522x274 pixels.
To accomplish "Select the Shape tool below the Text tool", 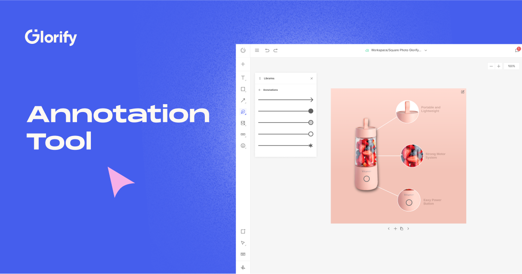I will (x=243, y=89).
